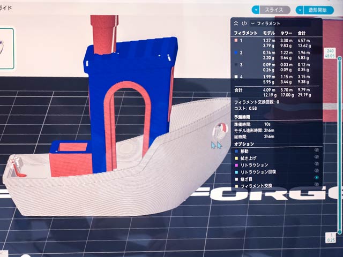Click the pale swatch next to フィラメント交換
Image resolution: width=343 pixels, height=257 pixels.
(236, 186)
